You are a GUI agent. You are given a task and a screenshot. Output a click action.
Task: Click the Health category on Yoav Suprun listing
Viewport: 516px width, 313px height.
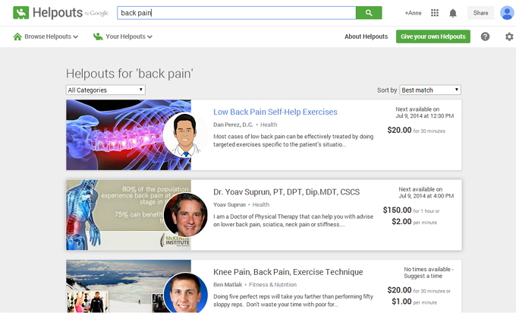[260, 204]
